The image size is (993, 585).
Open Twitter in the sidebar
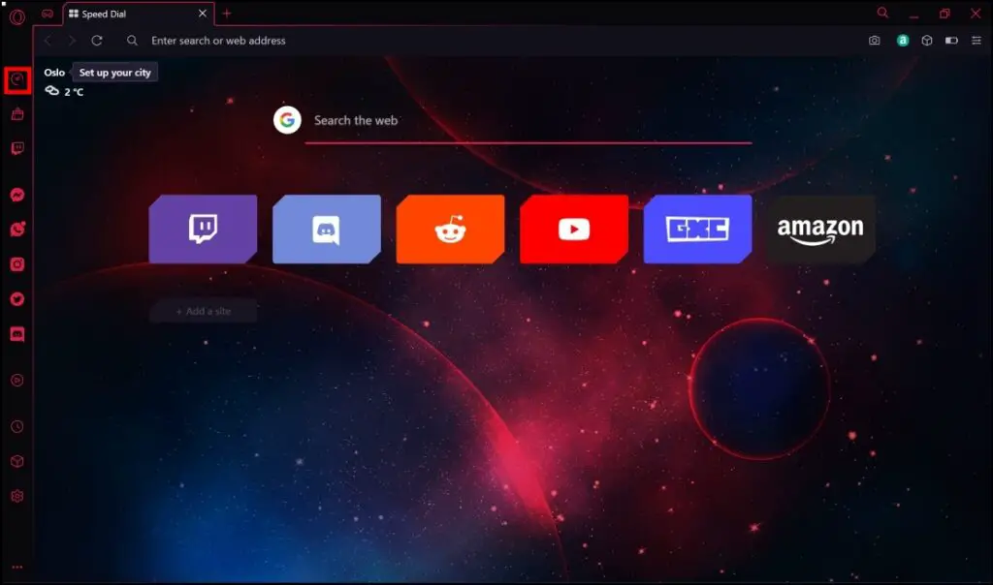[17, 298]
